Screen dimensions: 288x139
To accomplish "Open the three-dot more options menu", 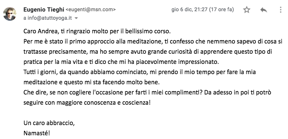I will (281, 10).
